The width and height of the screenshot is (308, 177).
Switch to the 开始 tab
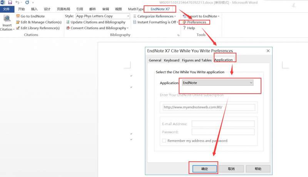click(x=22, y=9)
